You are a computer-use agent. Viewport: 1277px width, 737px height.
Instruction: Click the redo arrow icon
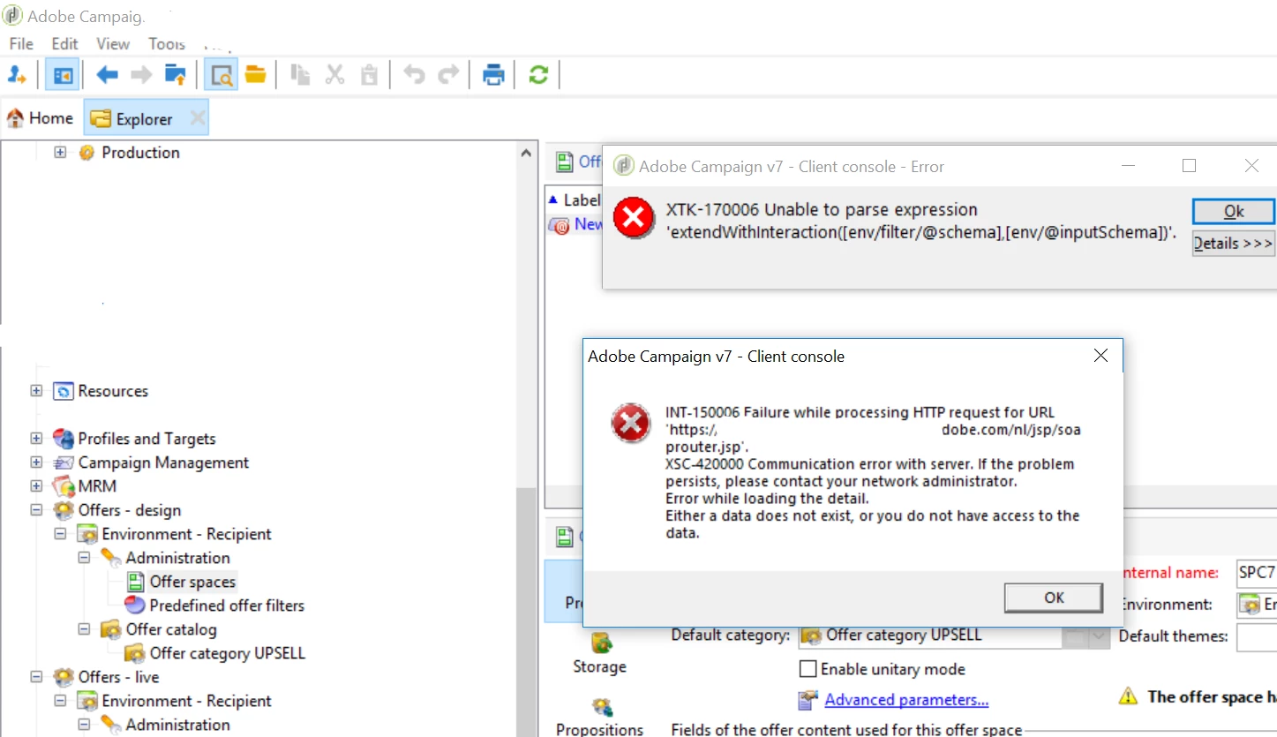pos(448,75)
